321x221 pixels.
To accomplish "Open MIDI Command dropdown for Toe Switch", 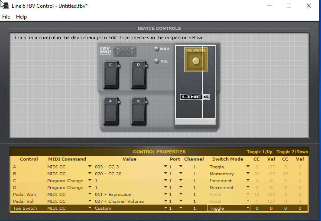I will click(90, 208).
